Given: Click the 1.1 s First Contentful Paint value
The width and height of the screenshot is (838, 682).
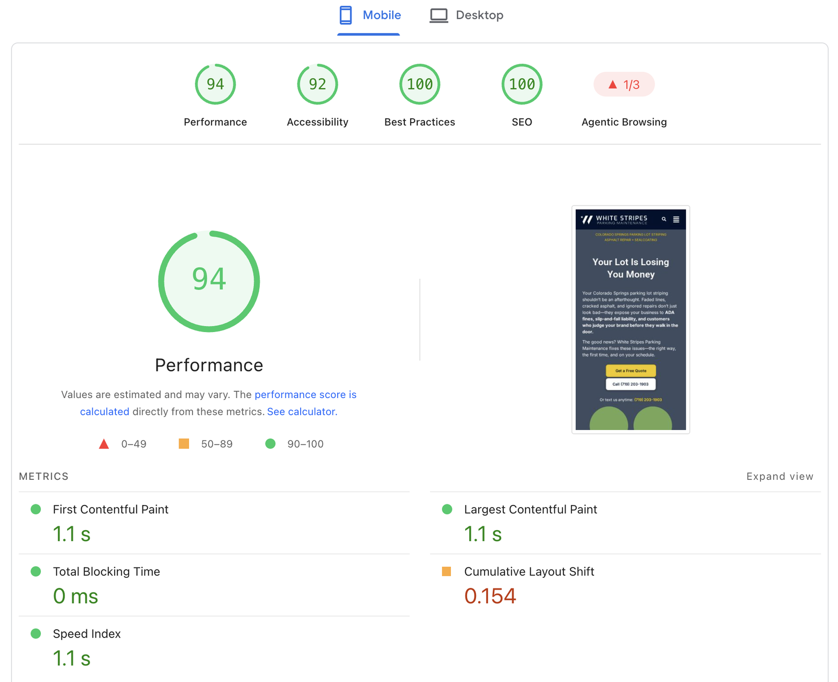Looking at the screenshot, I should pos(72,534).
